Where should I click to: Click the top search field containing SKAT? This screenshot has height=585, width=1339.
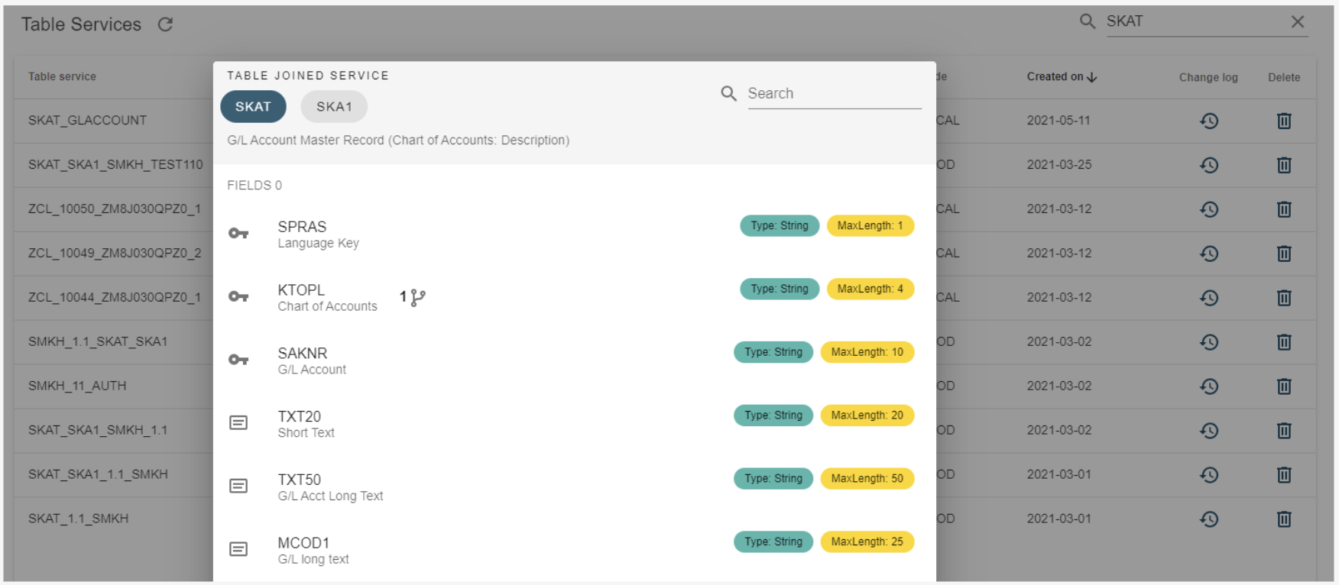click(x=1192, y=21)
